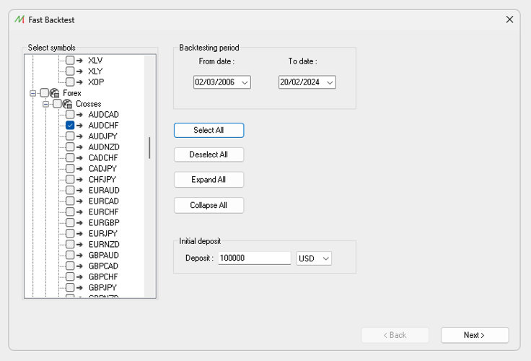Uncheck the AUDCHF symbol checkbox

coord(70,126)
